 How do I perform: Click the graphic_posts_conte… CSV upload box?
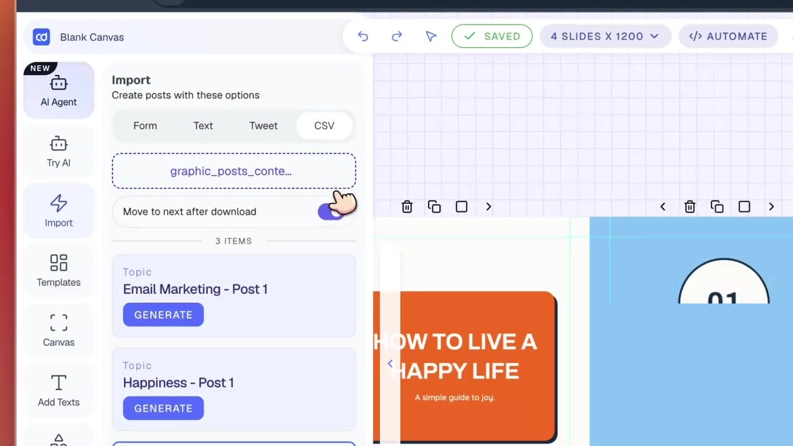(234, 171)
